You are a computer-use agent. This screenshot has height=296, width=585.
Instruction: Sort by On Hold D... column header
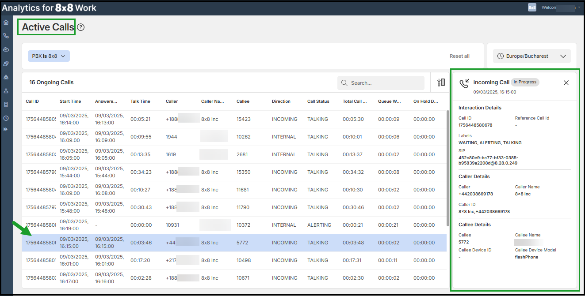tap(426, 101)
